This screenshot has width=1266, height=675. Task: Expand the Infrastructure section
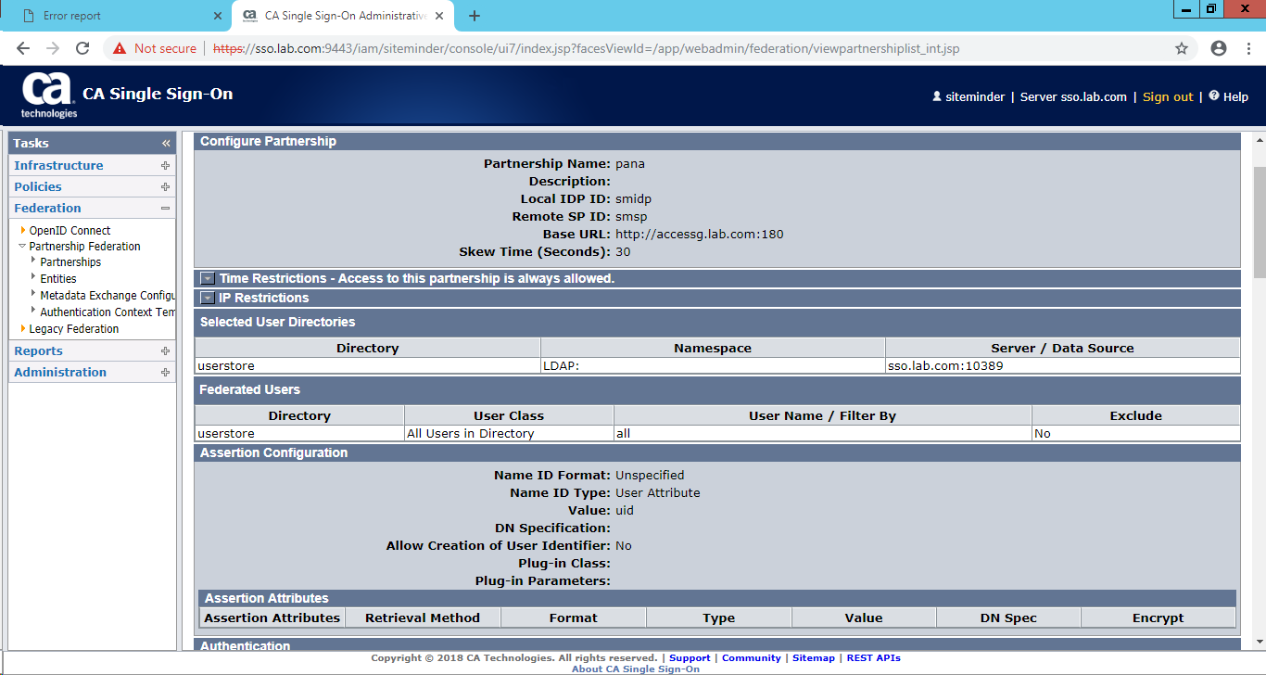tap(165, 165)
